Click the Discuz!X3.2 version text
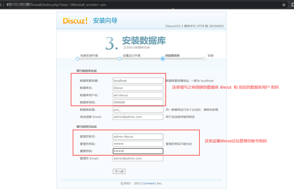The height and width of the screenshot is (189, 294). point(195,26)
